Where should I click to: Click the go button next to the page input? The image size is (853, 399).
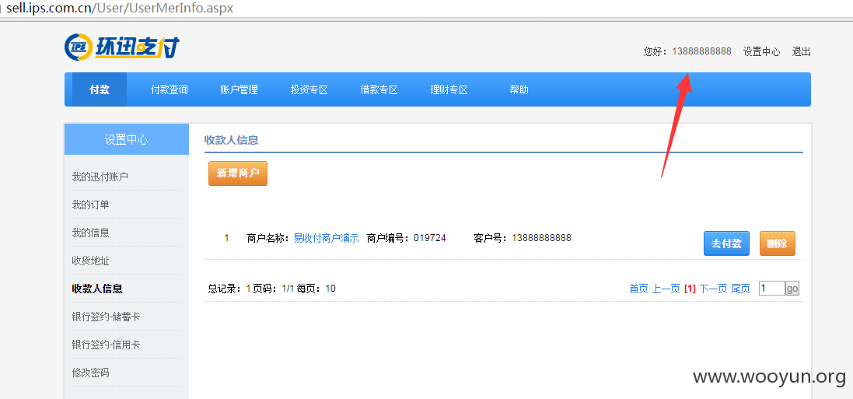[x=792, y=288]
